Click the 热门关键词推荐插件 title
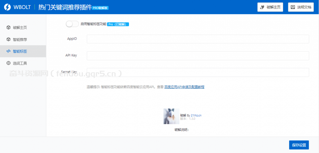 tap(65, 7)
